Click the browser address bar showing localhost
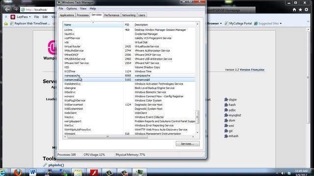Image resolution: width=314 pixels, height=176 pixels. point(37,10)
